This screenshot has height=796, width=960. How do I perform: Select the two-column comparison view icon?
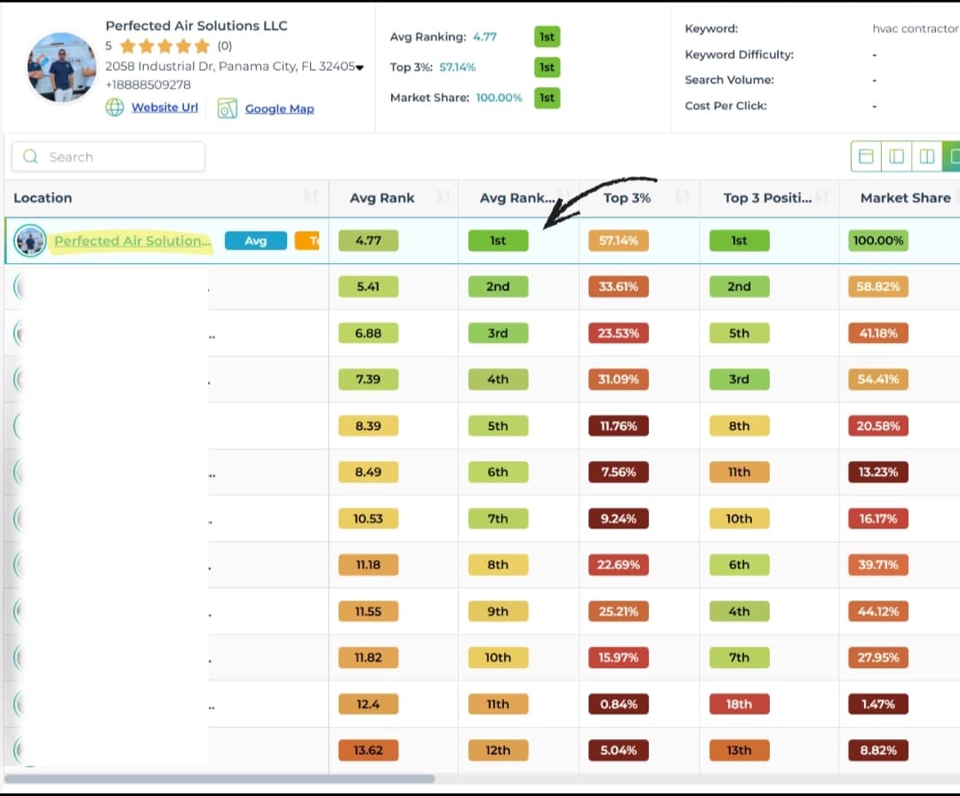click(927, 155)
